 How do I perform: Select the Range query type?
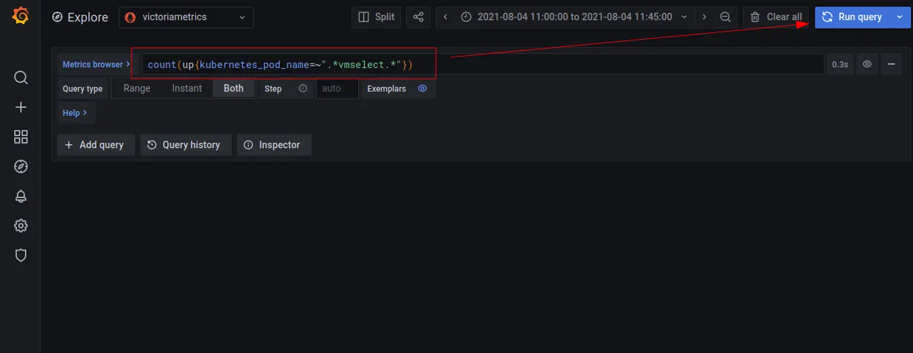[137, 88]
